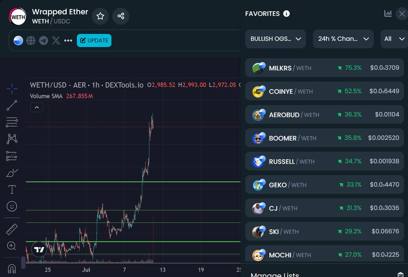Open the CJ / WETH favorite row
This screenshot has width=408, height=277.
324,208
